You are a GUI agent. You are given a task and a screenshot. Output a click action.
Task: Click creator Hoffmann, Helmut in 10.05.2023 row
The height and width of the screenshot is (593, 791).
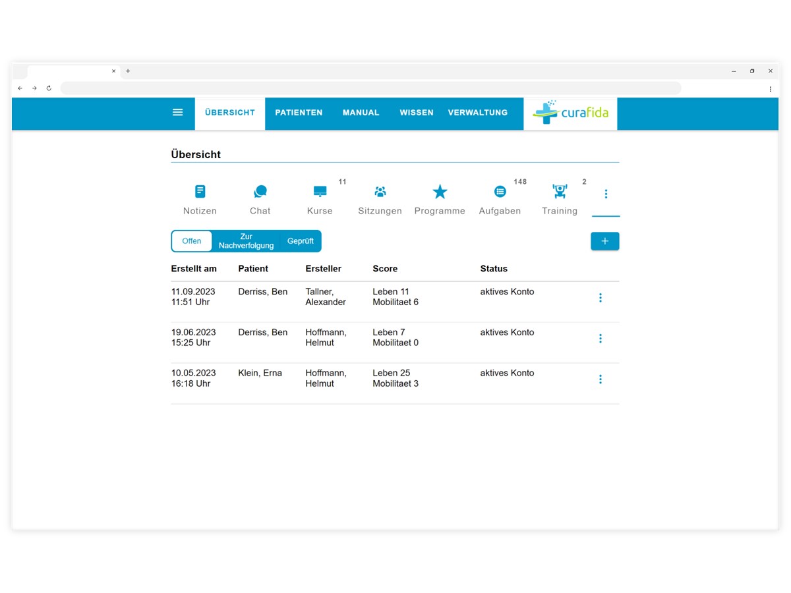click(326, 378)
